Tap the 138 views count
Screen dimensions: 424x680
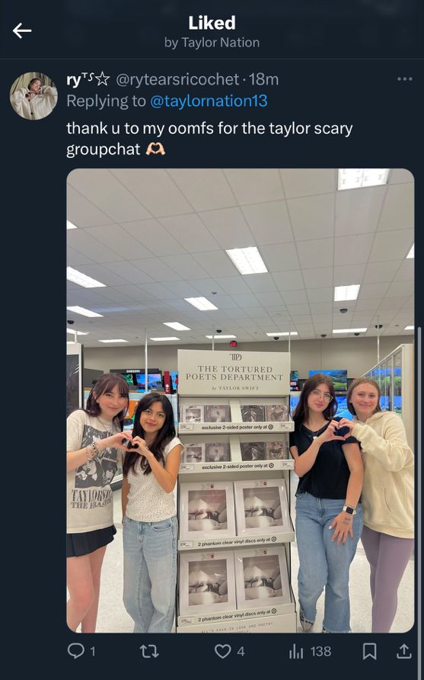click(320, 651)
